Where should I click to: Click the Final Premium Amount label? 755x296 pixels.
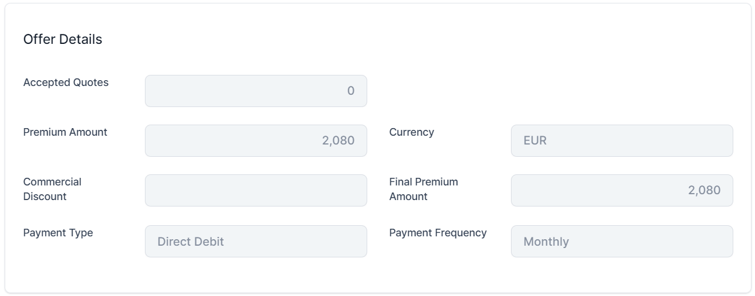point(424,189)
